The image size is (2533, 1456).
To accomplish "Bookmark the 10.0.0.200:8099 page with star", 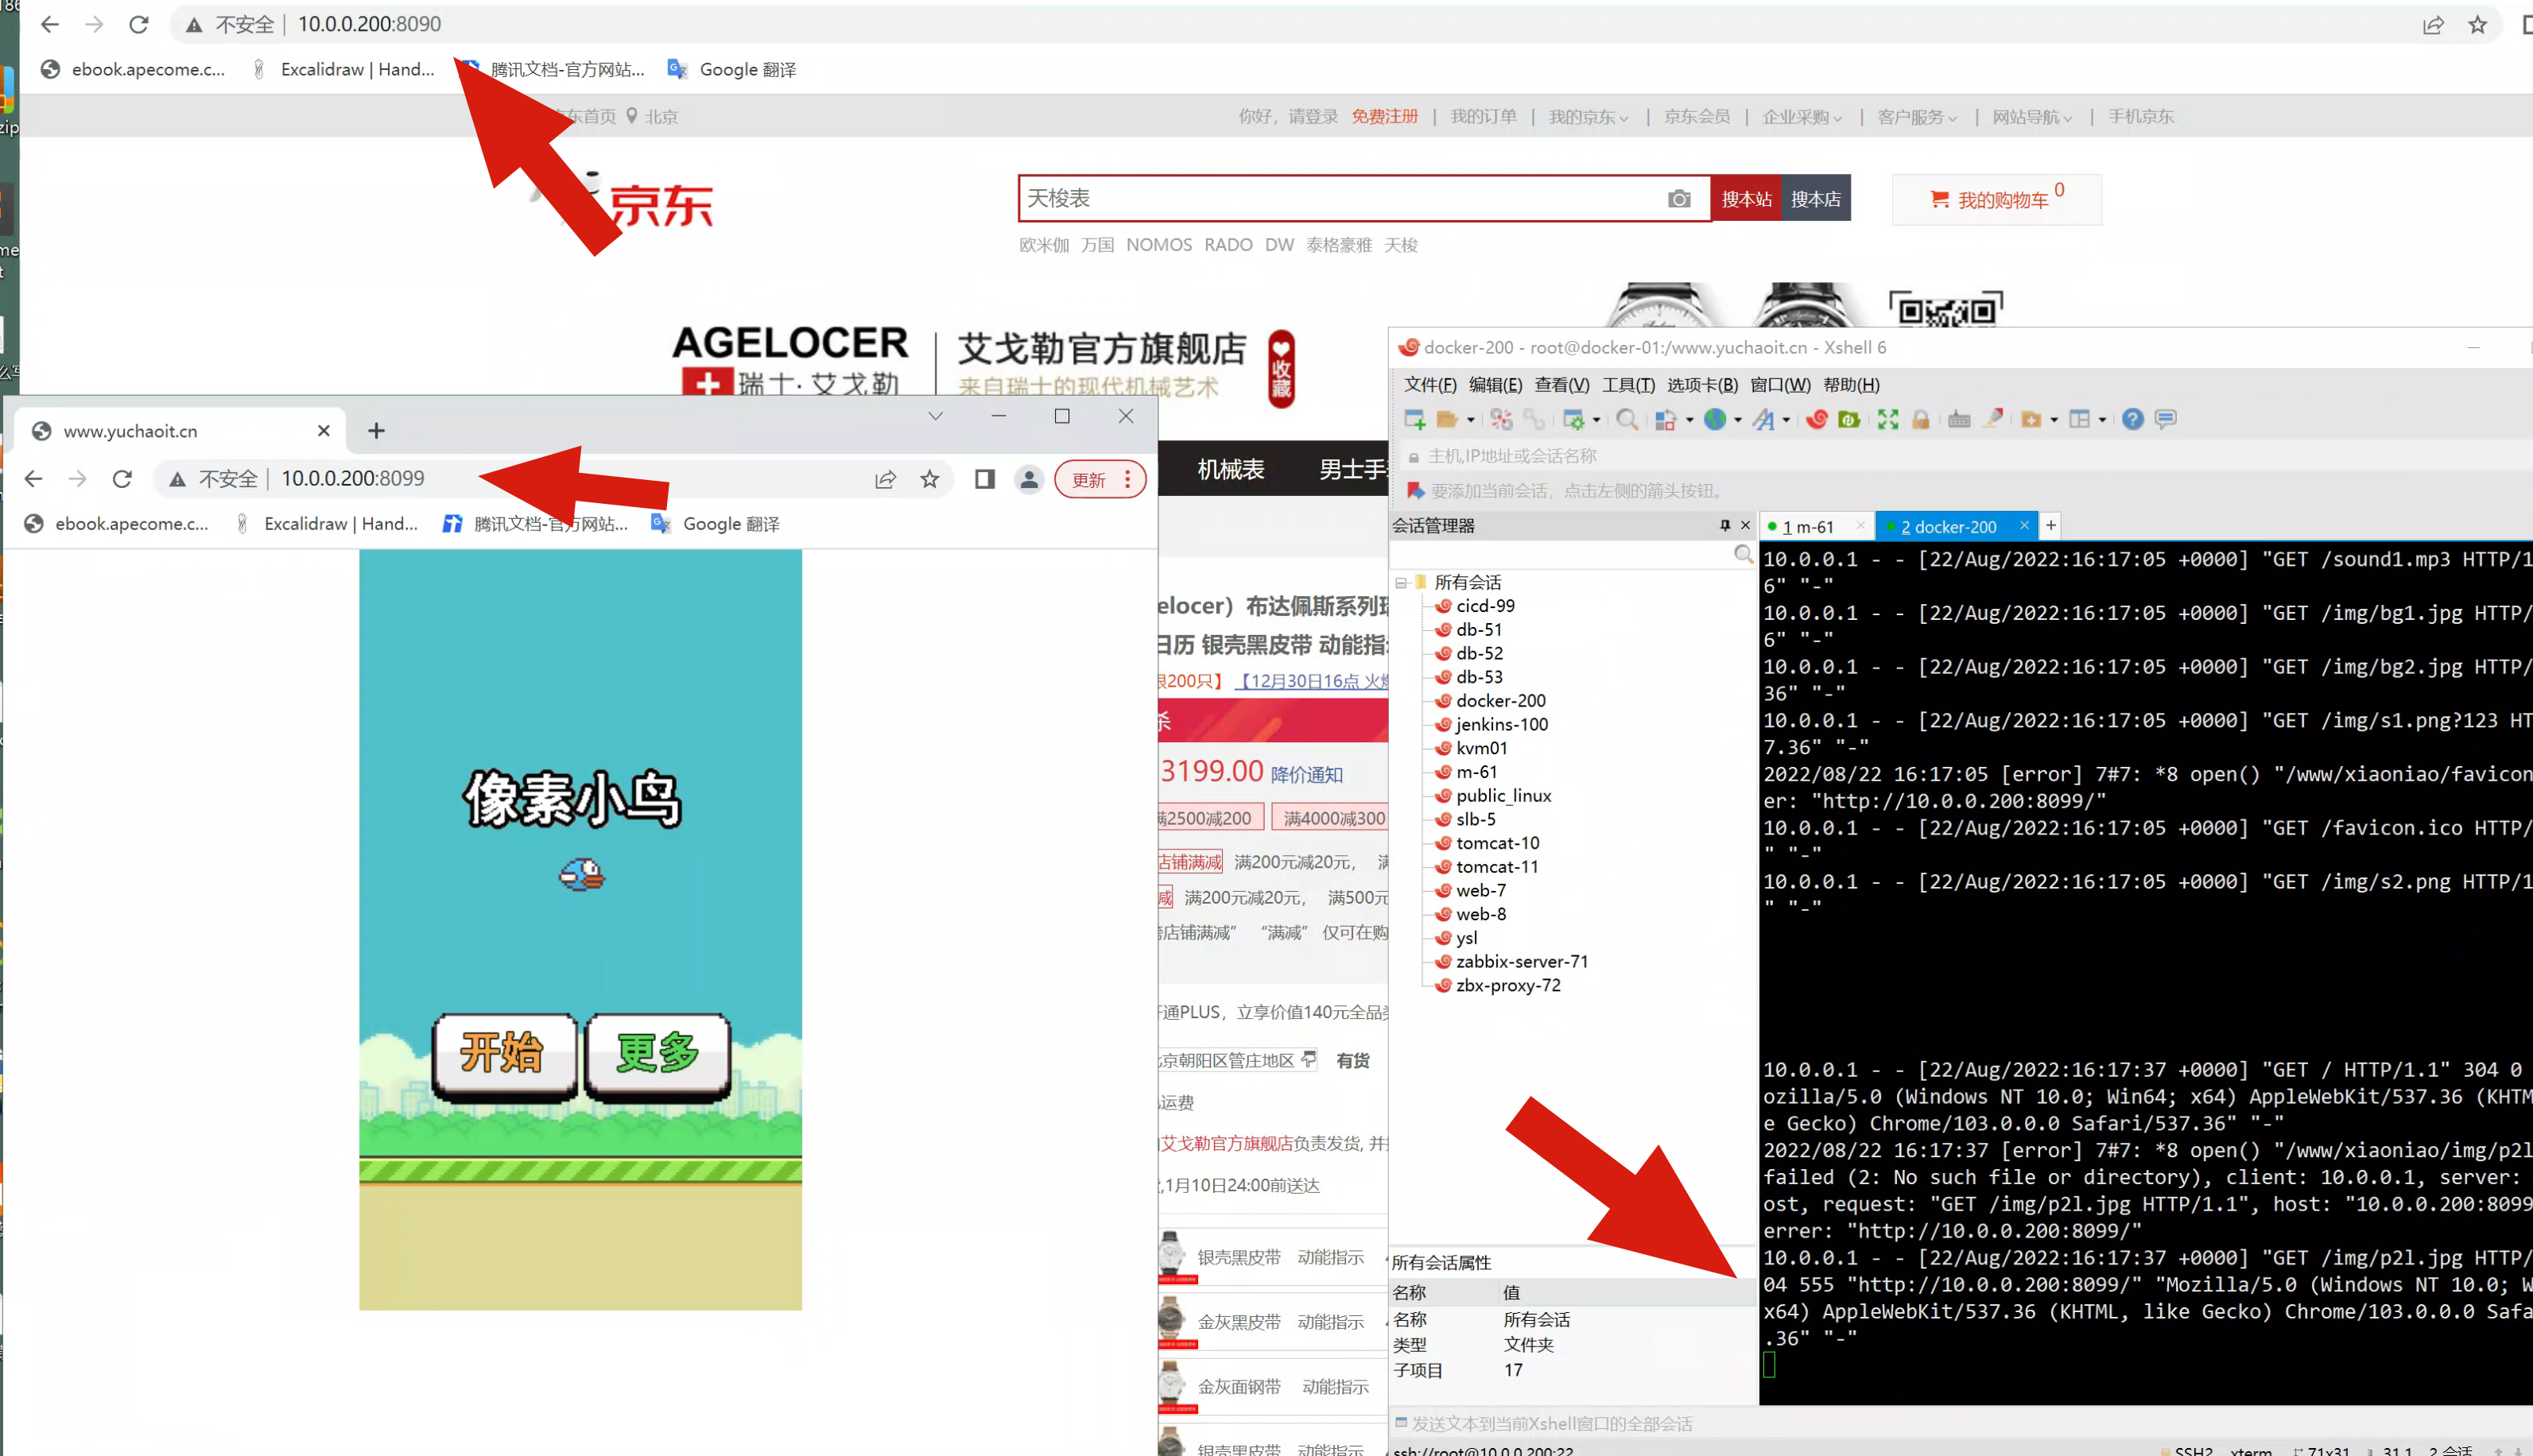I will pyautogui.click(x=929, y=479).
